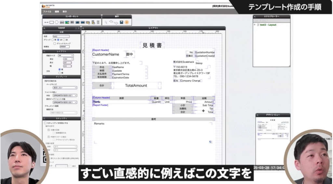Image resolution: width=333 pixels, height=184 pixels.
Task: Select test2 - Layout in explorer
Action: tap(268, 25)
